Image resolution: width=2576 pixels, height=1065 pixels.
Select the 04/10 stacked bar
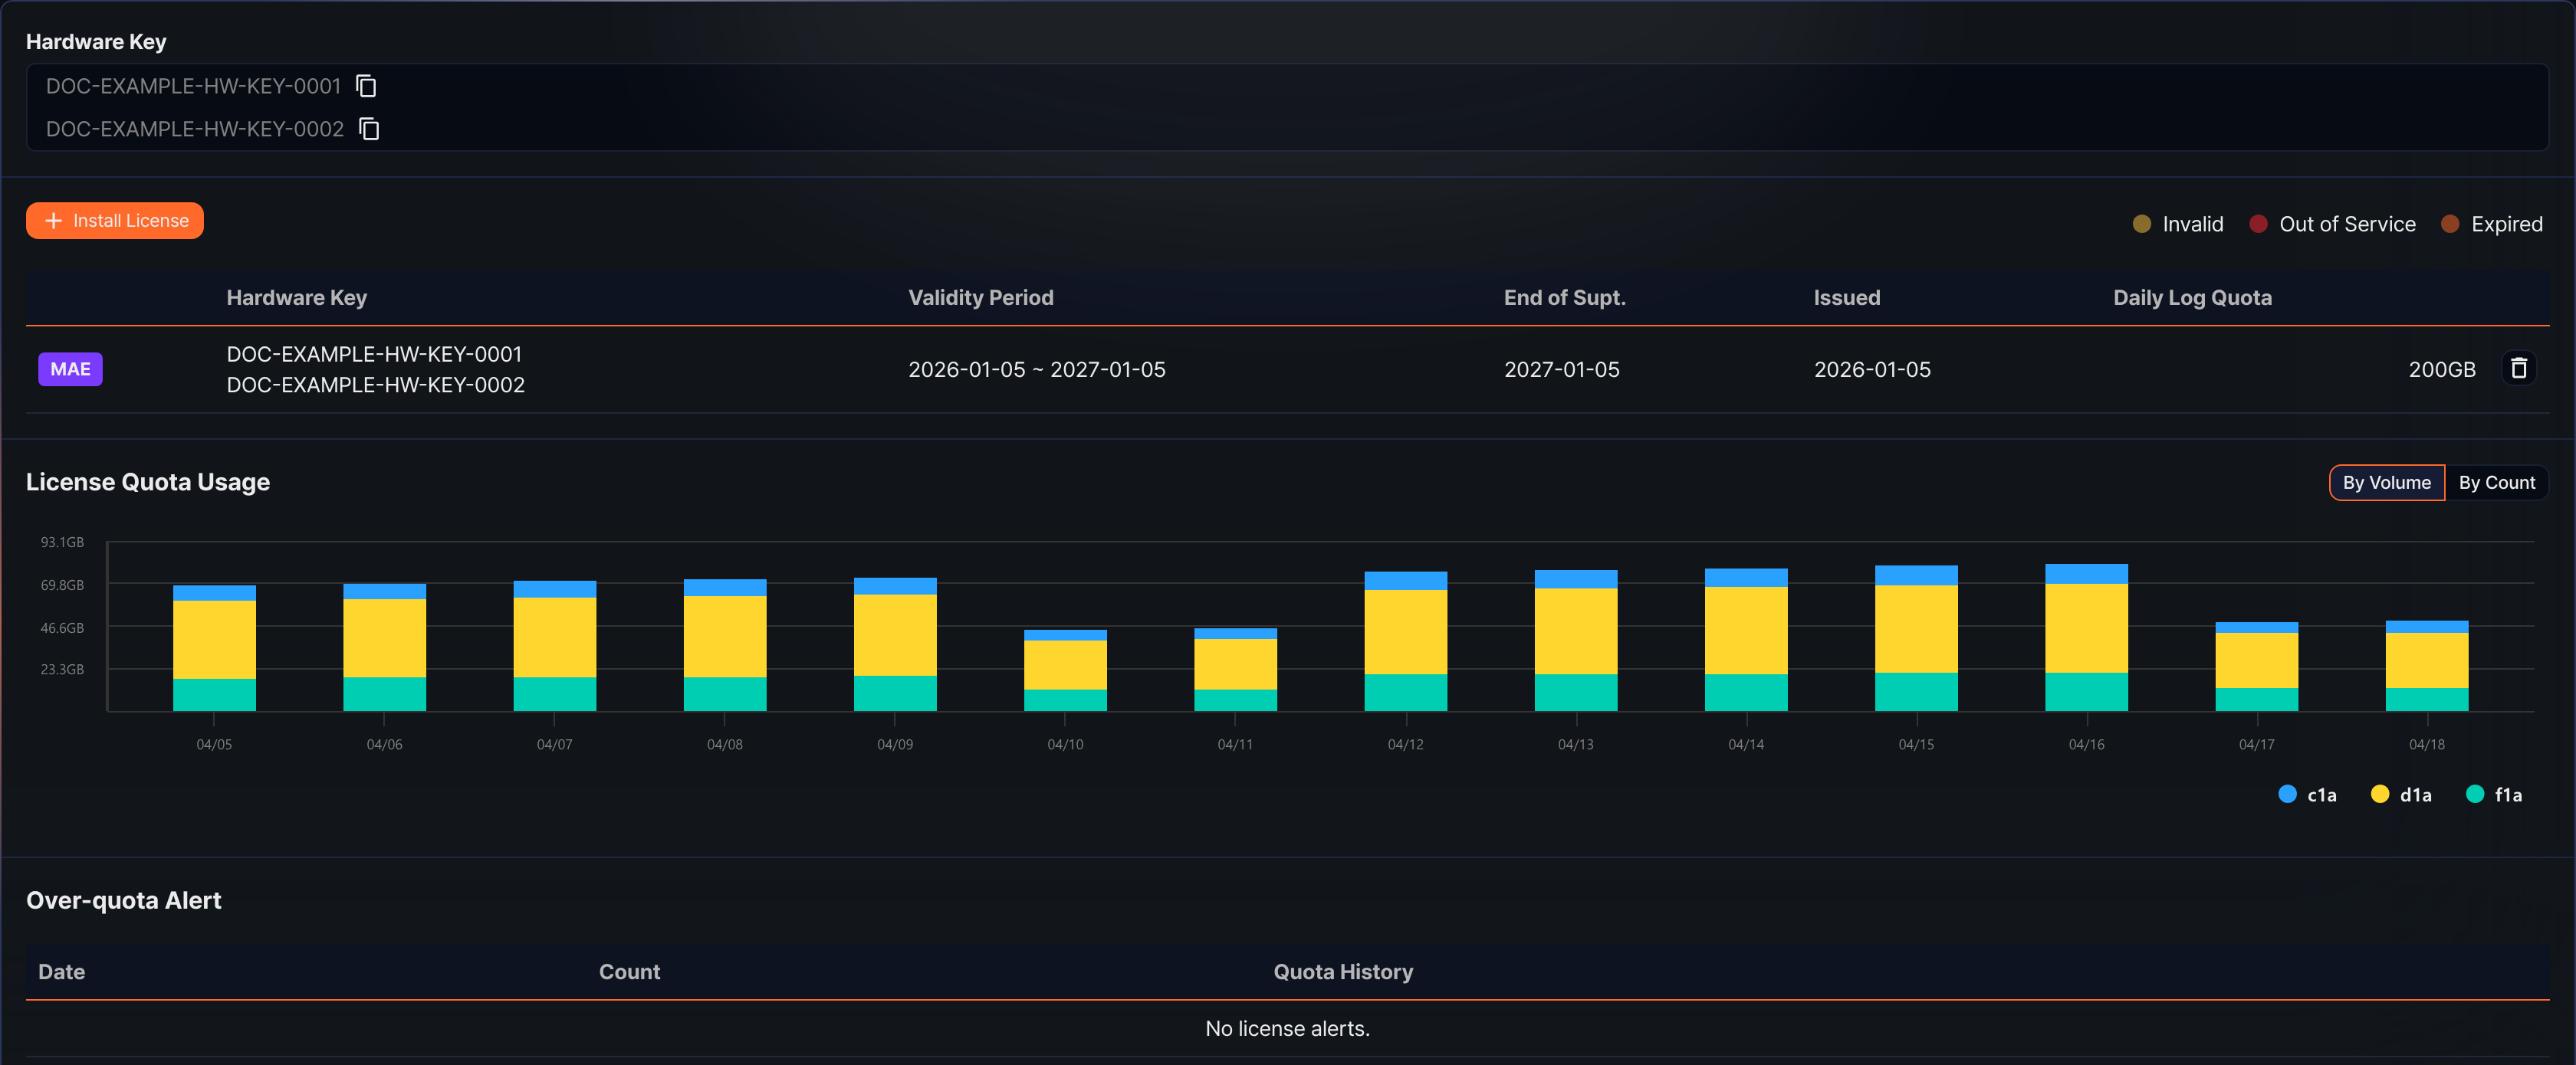(1065, 670)
